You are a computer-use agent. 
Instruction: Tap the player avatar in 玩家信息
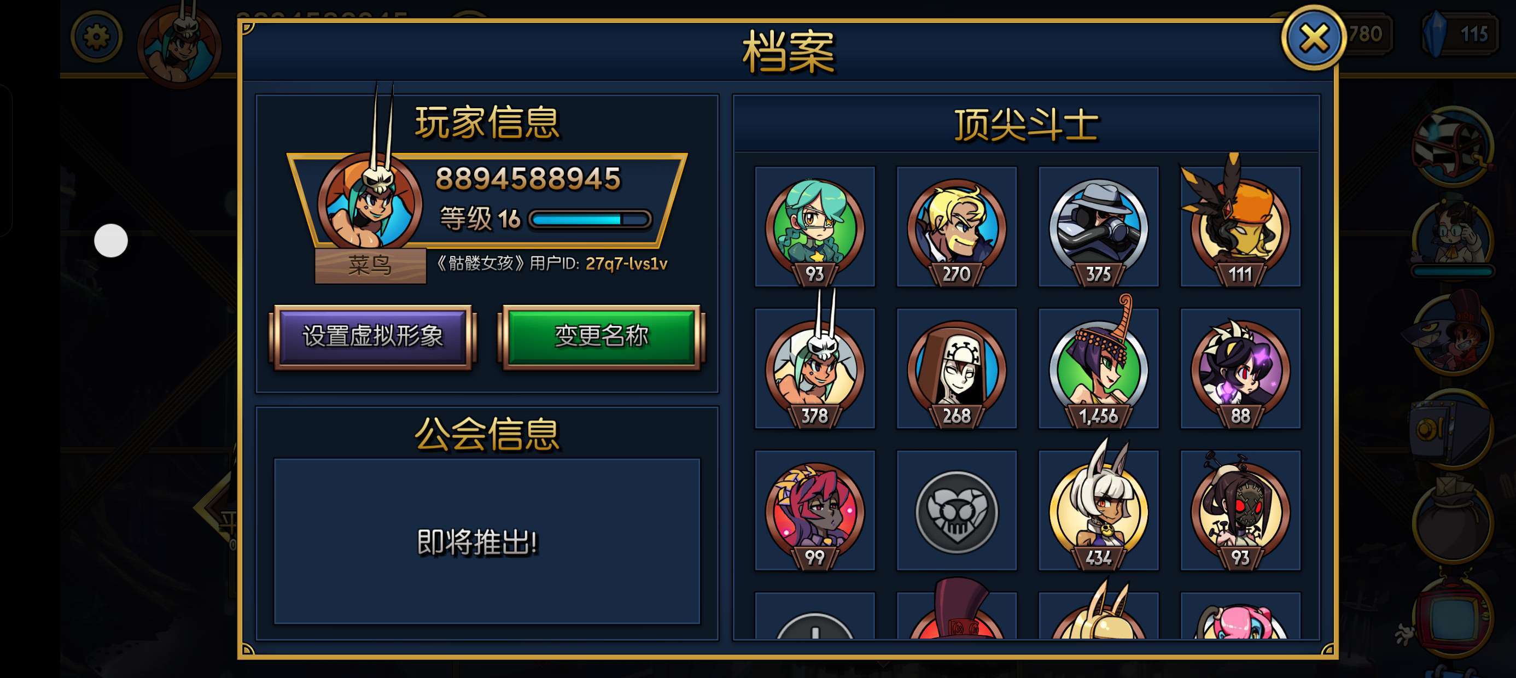370,202
